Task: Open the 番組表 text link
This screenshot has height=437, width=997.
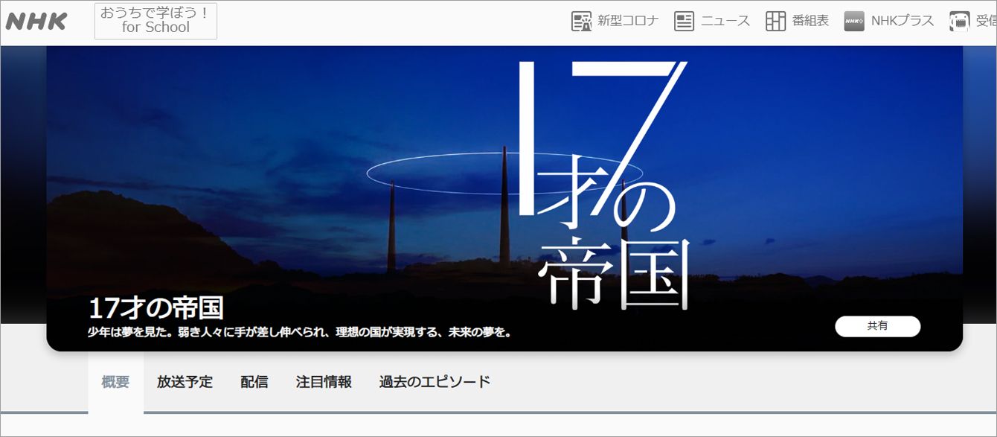Action: (x=810, y=22)
